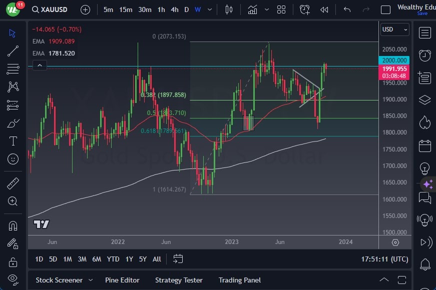Screen dimensions: 436x290
Task: Select the ruler measure tool
Action: tap(13, 183)
